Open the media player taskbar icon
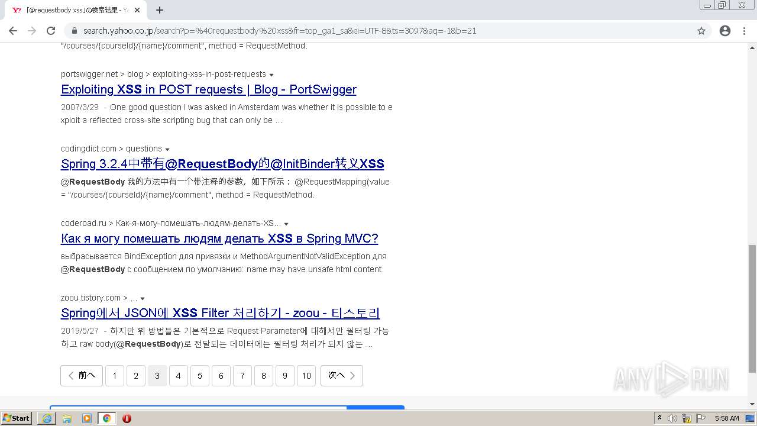Image resolution: width=757 pixels, height=426 pixels. click(x=87, y=418)
